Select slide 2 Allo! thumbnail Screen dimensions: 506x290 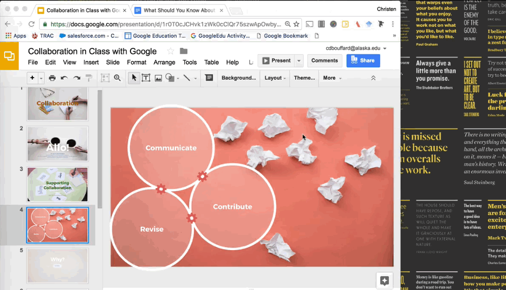(x=58, y=143)
